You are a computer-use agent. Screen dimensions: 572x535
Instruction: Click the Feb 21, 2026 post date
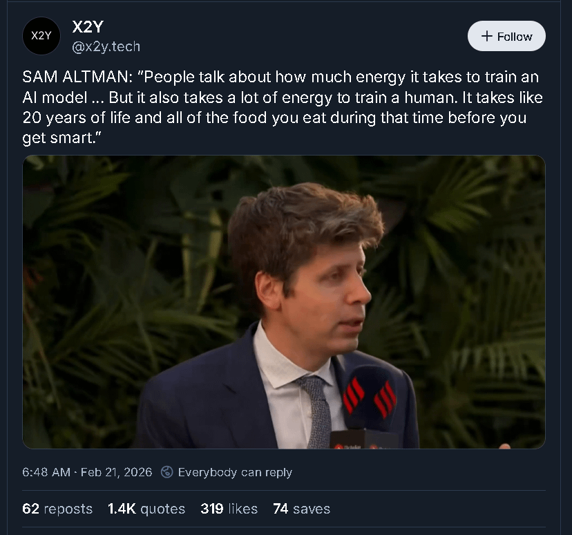116,472
